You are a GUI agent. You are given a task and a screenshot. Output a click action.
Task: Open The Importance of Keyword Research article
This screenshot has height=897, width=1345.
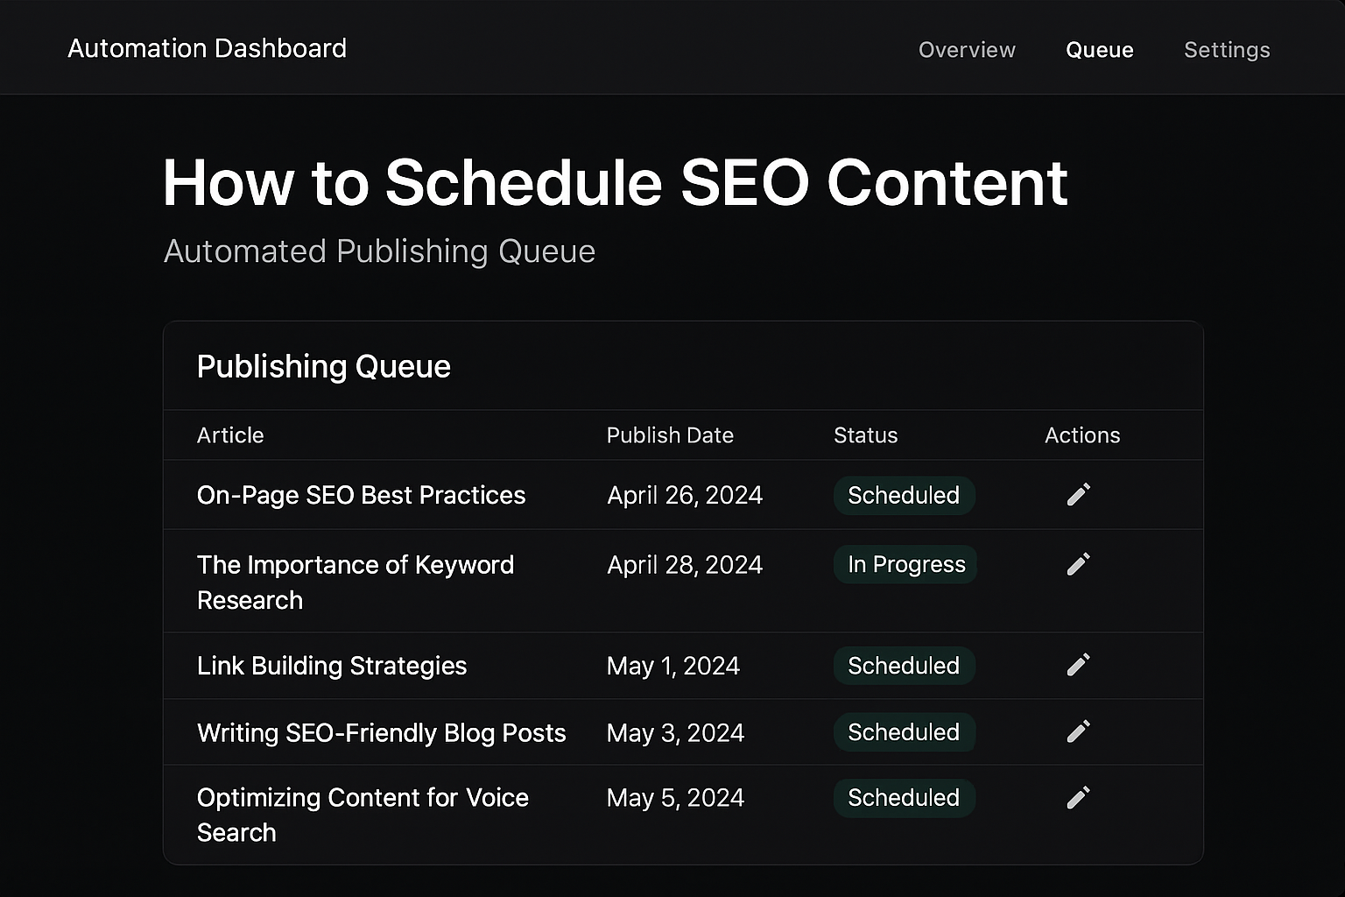[355, 582]
